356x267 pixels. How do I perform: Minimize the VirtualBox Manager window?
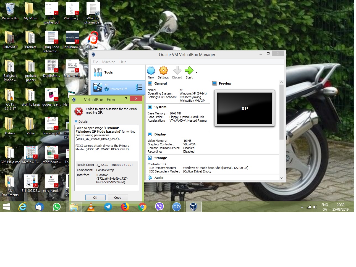[x=261, y=54]
